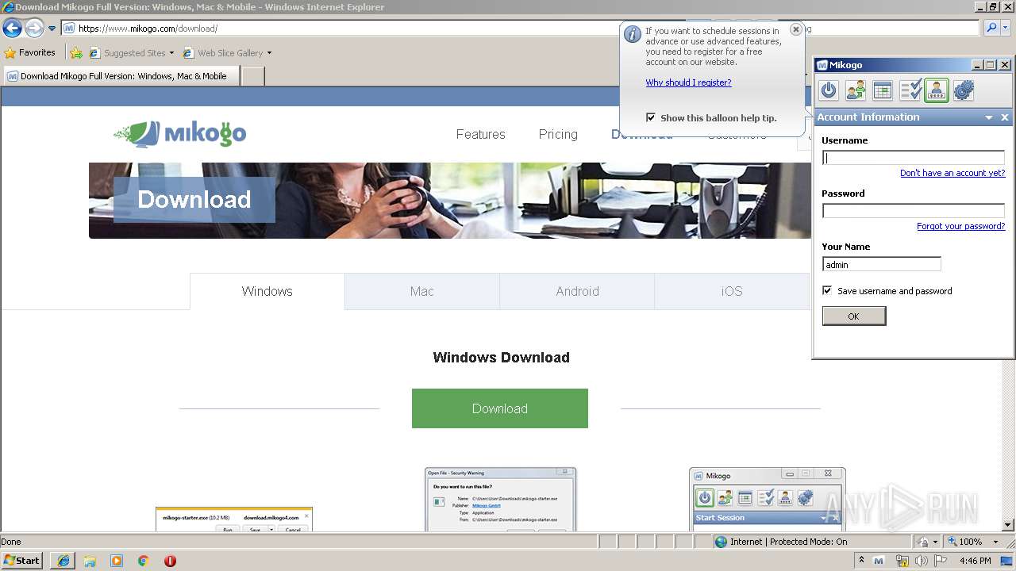
Task: Click Action Center flag tray icon
Action: (941, 561)
